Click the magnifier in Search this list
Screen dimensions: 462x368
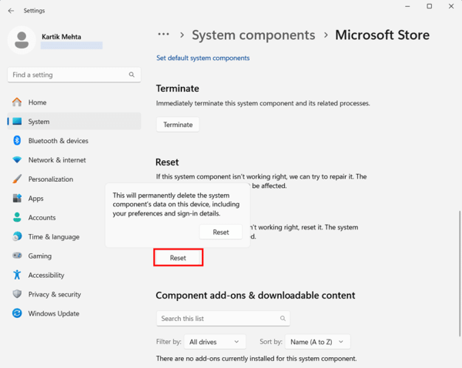pyautogui.click(x=283, y=319)
